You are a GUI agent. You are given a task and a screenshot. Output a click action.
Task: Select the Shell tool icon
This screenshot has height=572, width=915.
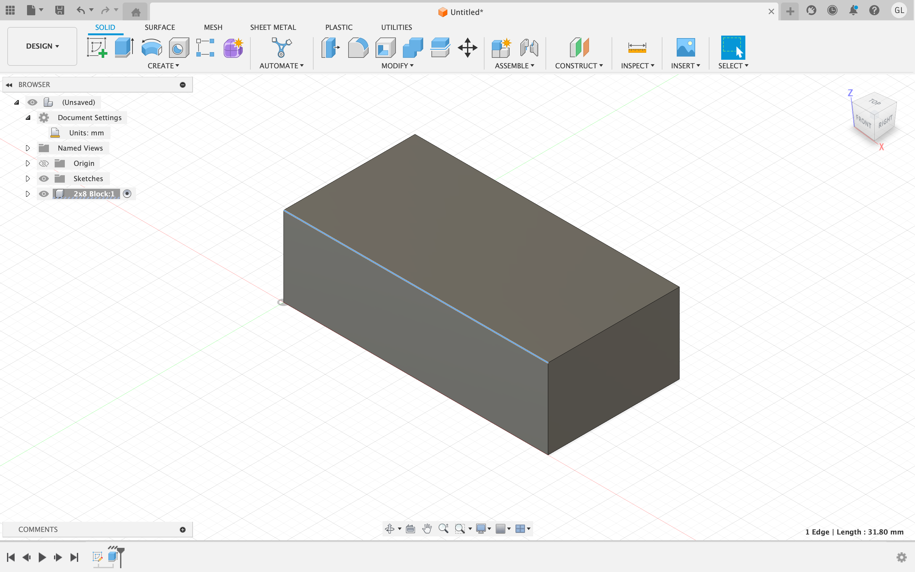[x=385, y=48]
